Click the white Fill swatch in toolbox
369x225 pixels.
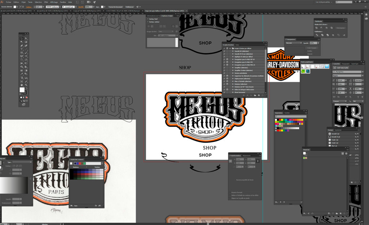click(x=22, y=90)
